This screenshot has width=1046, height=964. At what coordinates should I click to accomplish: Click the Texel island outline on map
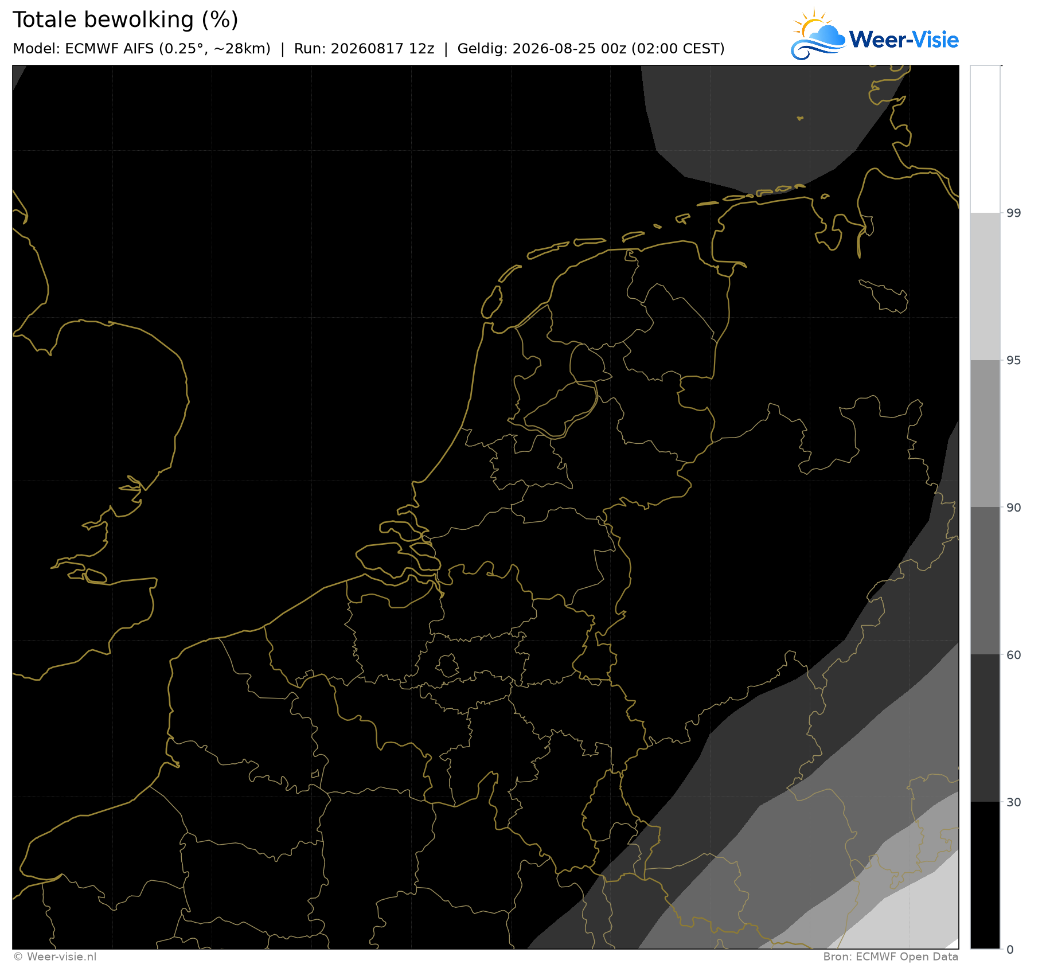[x=492, y=302]
